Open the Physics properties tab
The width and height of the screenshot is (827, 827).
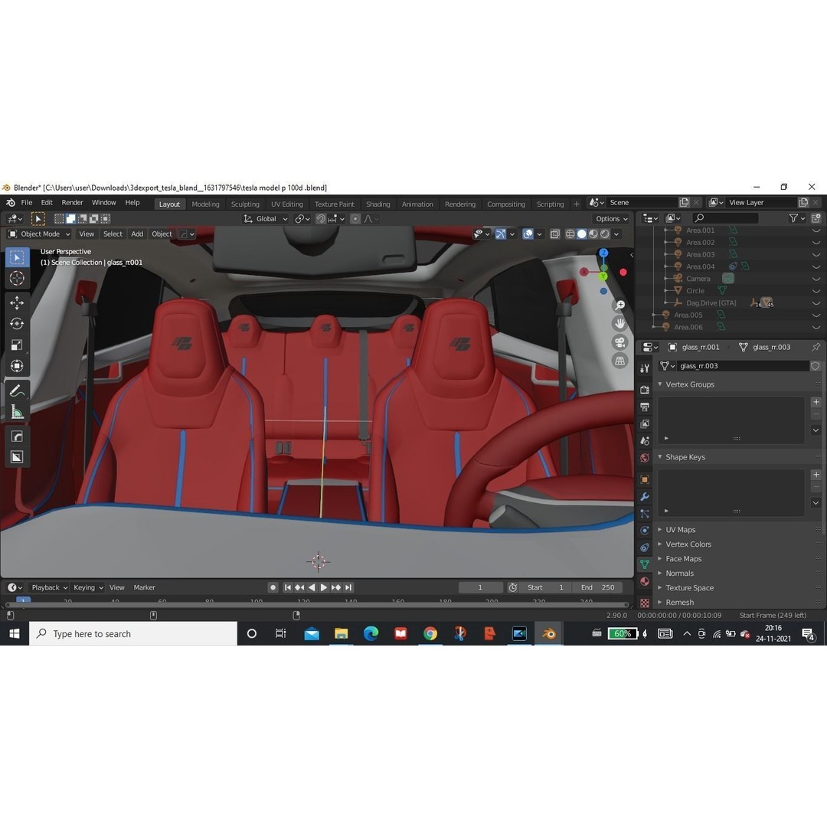[x=645, y=530]
